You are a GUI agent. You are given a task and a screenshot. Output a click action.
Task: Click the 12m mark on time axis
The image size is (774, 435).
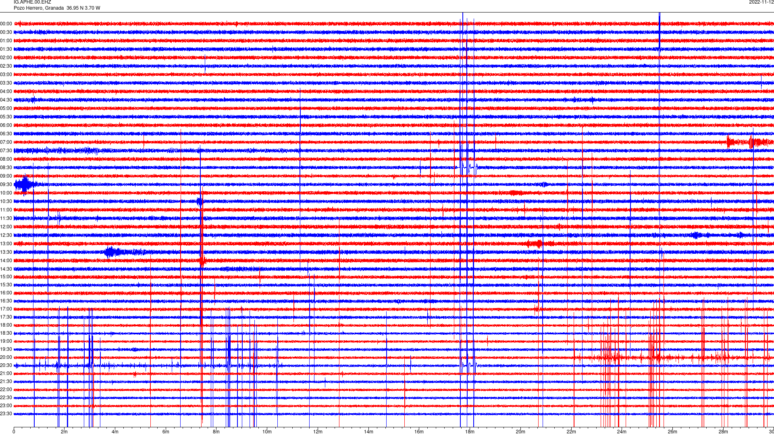[x=318, y=432]
